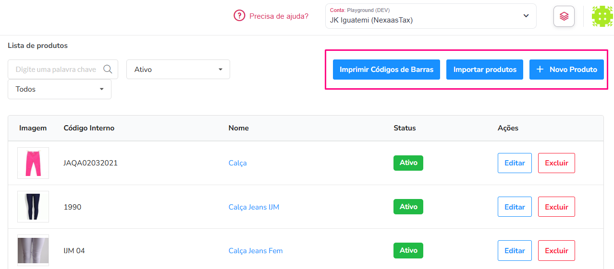This screenshot has height=269, width=614.
Task: Edit the Calça Jeans IJM product
Action: pyautogui.click(x=515, y=207)
